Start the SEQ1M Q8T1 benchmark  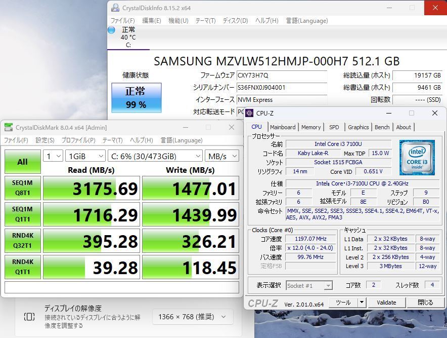click(23, 187)
